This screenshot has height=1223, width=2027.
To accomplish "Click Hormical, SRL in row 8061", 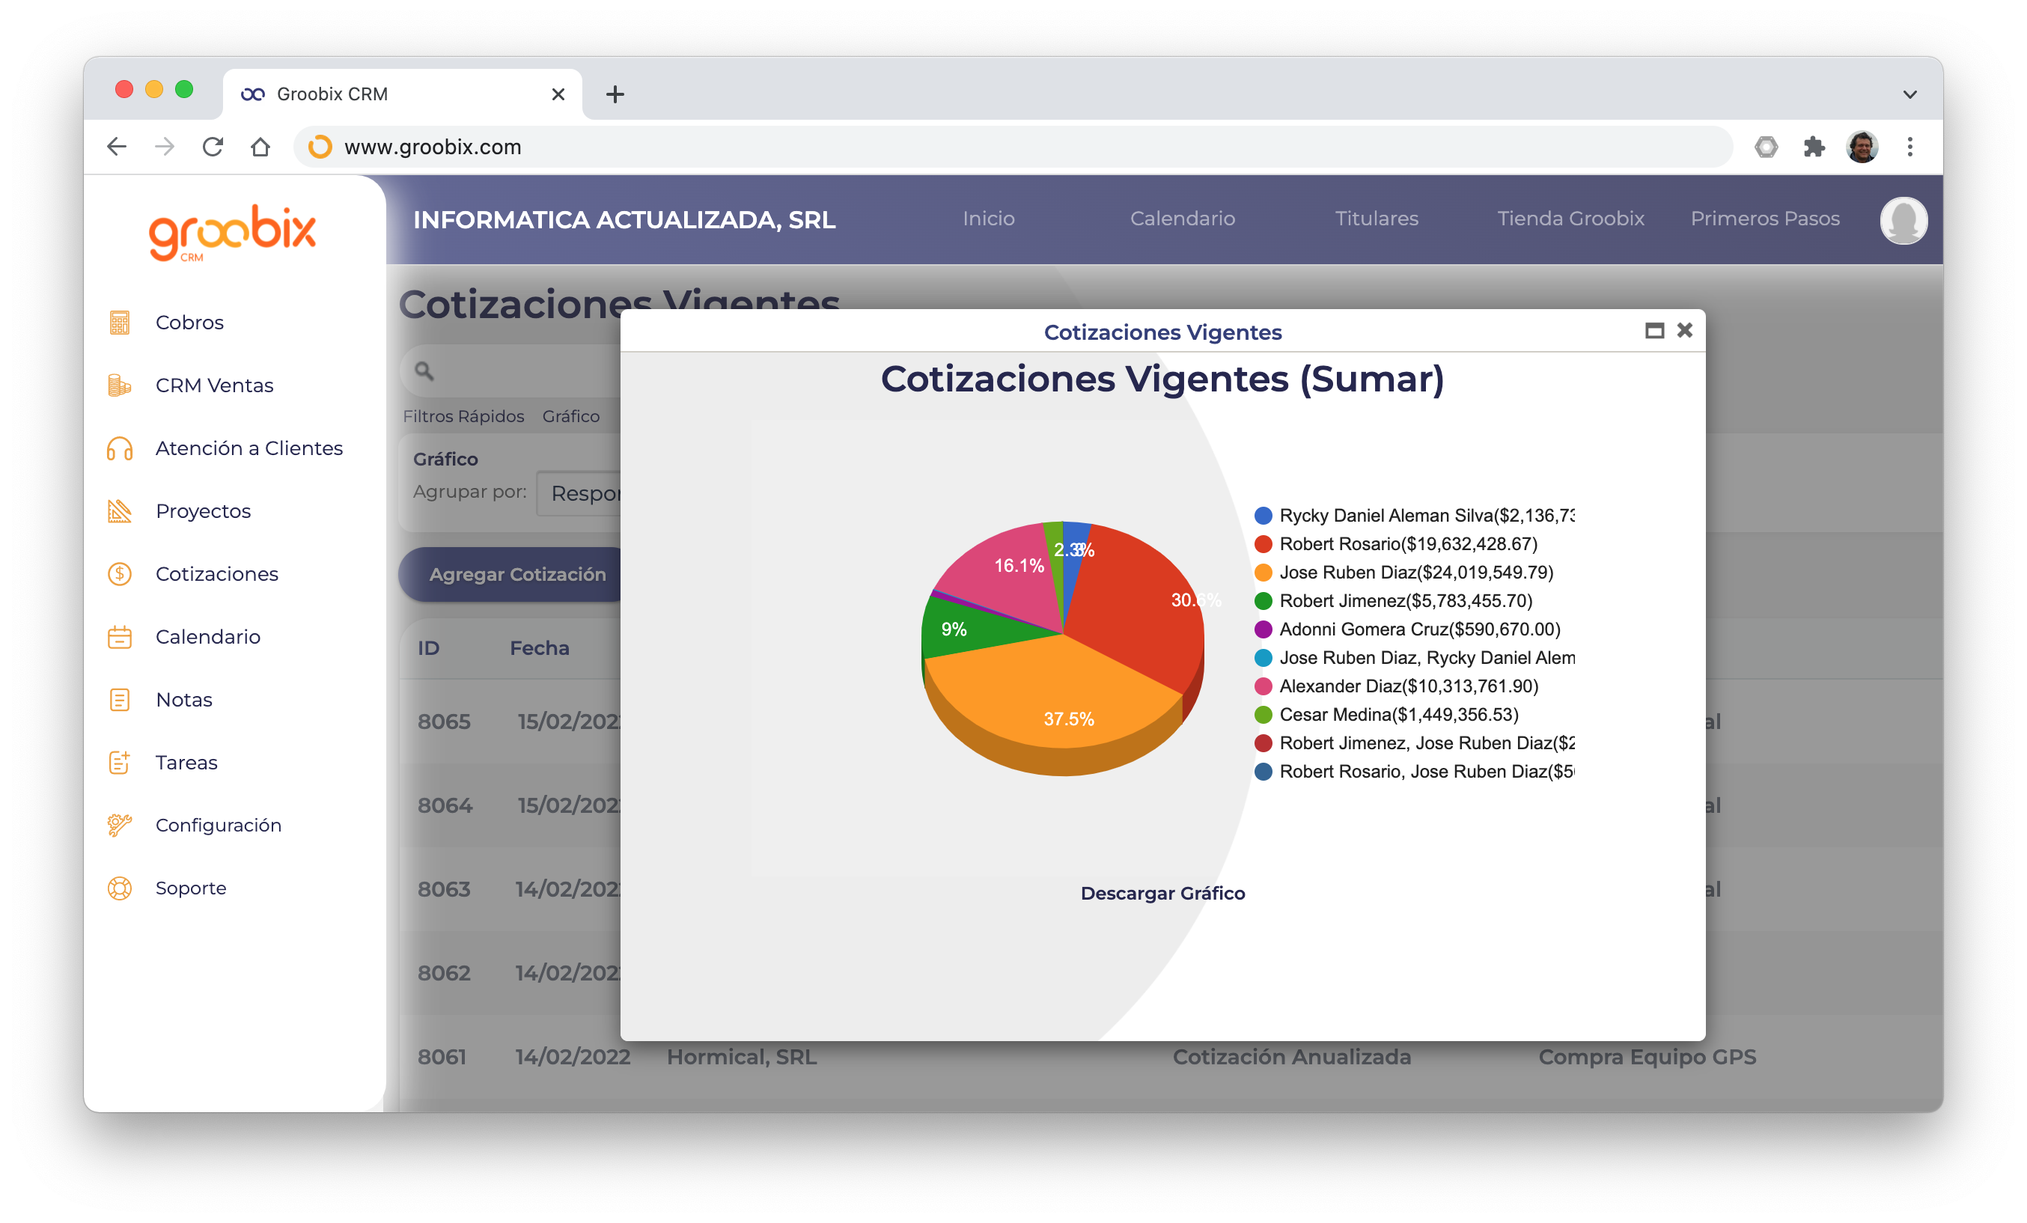I will [741, 1057].
